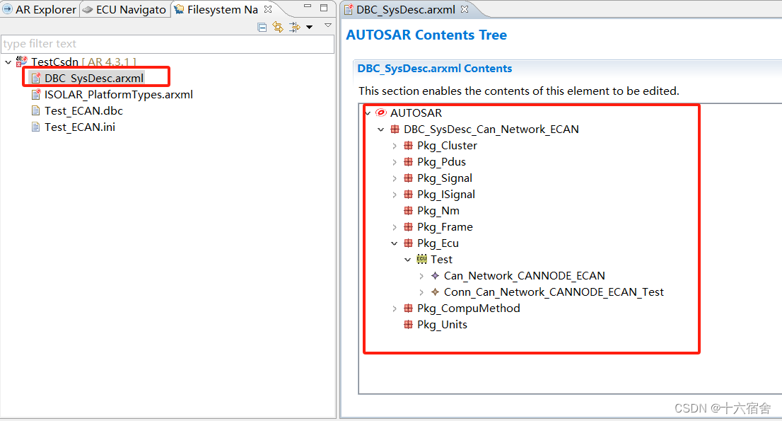Close the DBC_SysDesc.arxml editor tab
Screen dimensions: 782x421
(x=465, y=9)
